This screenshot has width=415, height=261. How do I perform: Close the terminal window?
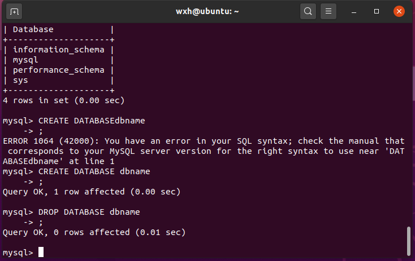click(398, 11)
